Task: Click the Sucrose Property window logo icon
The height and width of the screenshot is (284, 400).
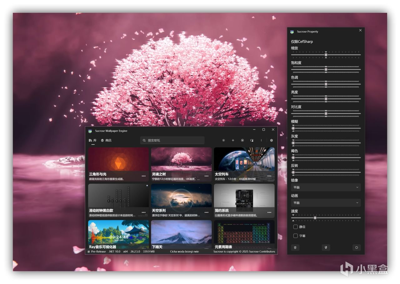Action: pos(292,32)
